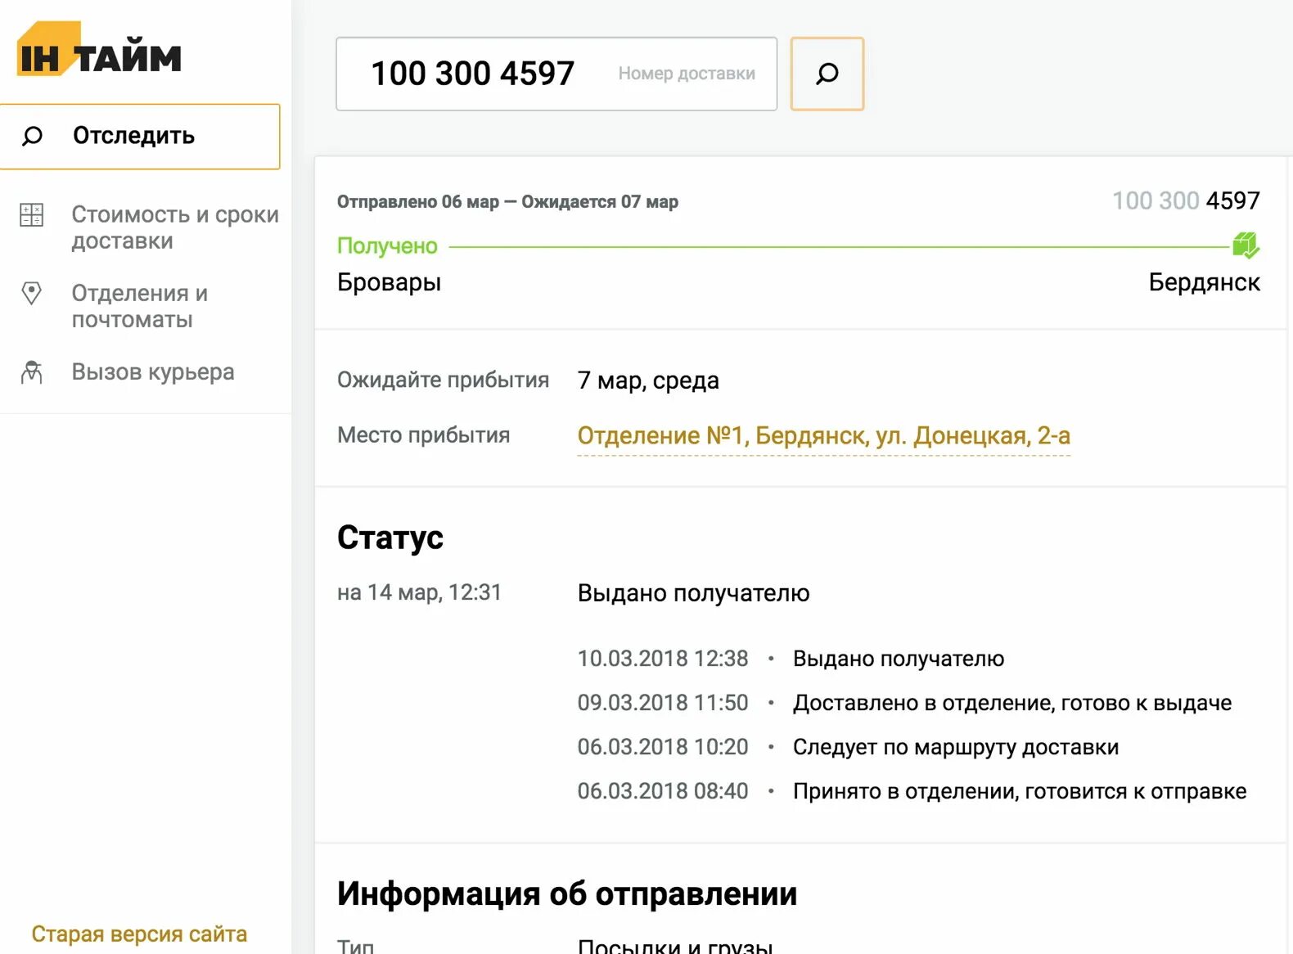
Task: Open Отделения и почтоматы
Action: pos(140,306)
